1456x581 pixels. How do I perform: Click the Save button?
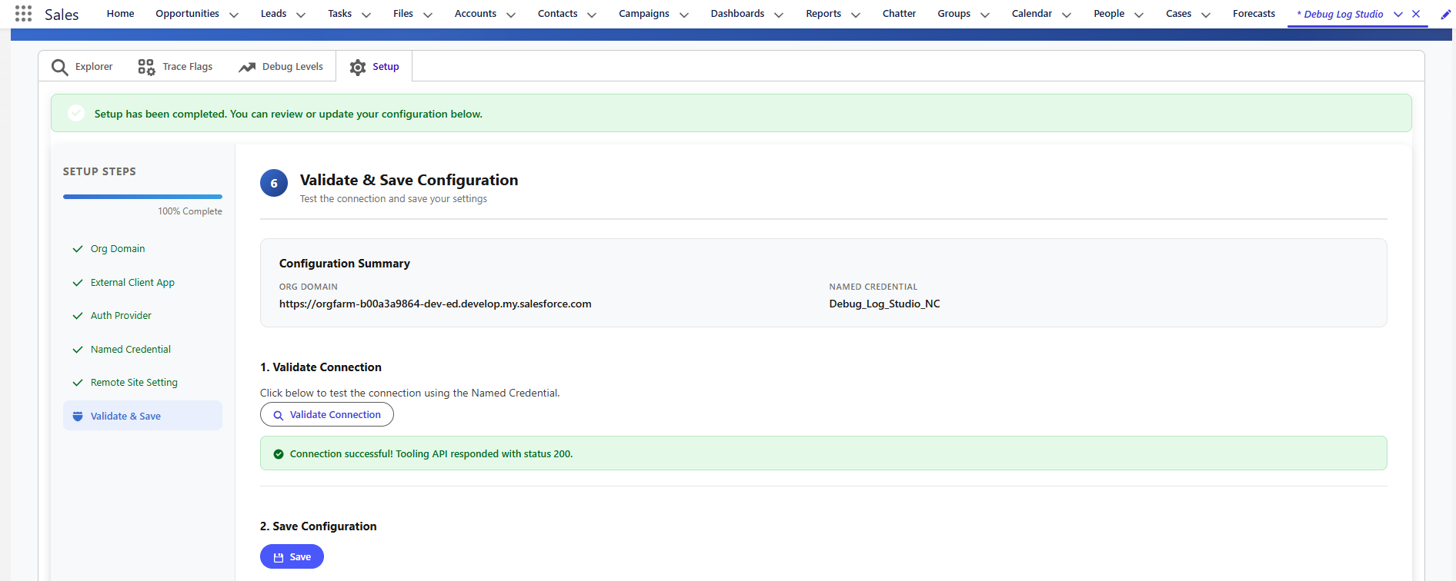tap(292, 556)
